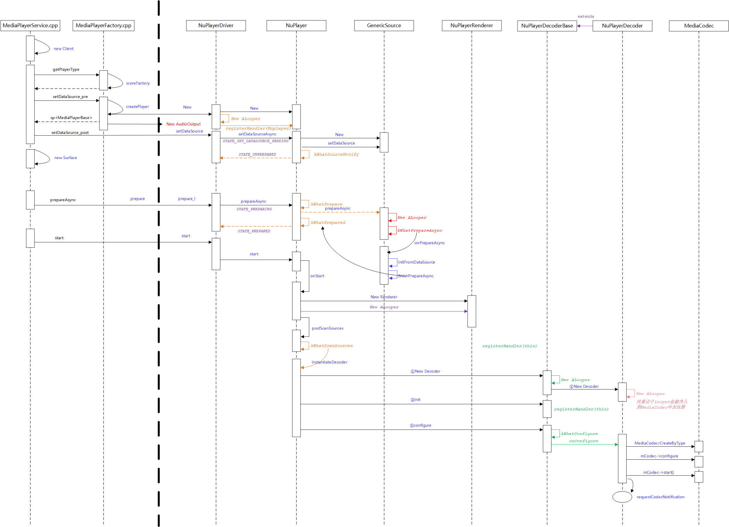The image size is (729, 527).
Task: Select the 'New Renderer' message label
Action: click(x=384, y=297)
